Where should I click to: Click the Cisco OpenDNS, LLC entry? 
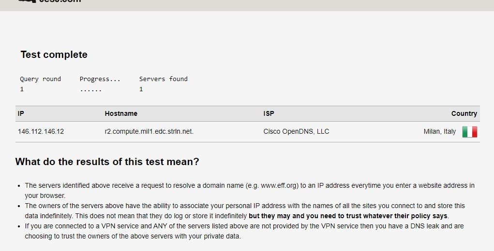pyautogui.click(x=296, y=131)
